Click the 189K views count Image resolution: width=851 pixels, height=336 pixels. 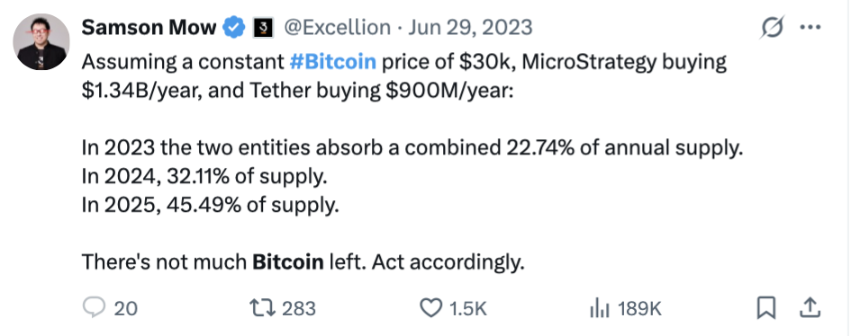(640, 309)
